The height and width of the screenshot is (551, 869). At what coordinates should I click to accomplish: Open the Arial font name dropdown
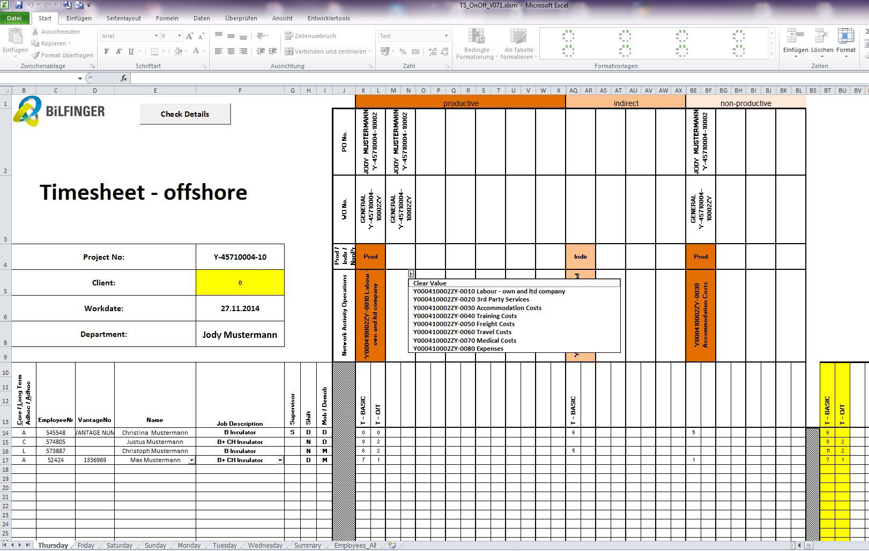click(156, 36)
